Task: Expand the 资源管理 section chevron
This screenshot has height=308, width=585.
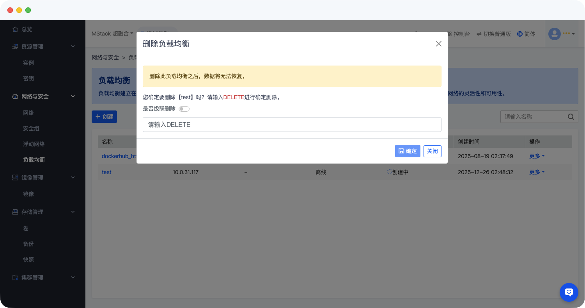Action: coord(73,46)
